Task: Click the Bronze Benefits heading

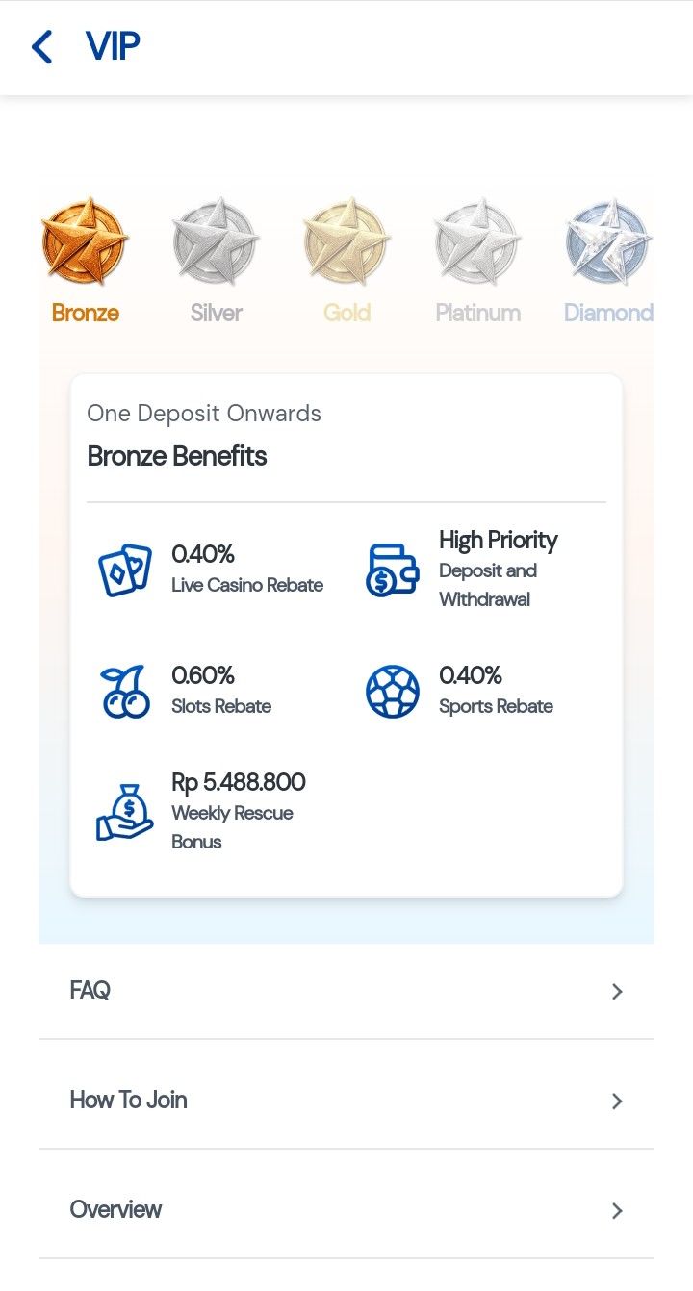Action: (x=177, y=456)
